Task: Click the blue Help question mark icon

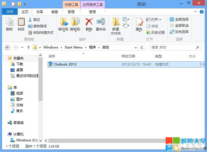Action: click(202, 12)
